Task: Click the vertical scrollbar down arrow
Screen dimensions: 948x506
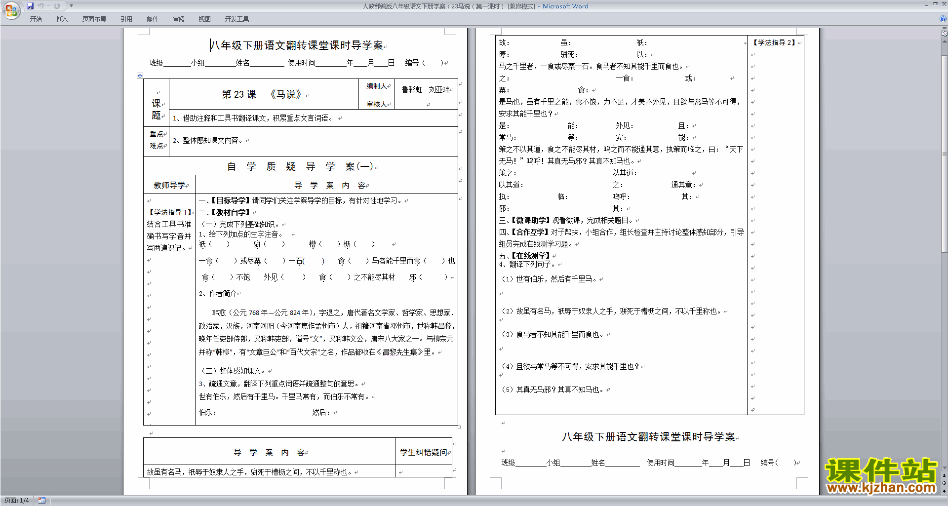Action: [945, 468]
